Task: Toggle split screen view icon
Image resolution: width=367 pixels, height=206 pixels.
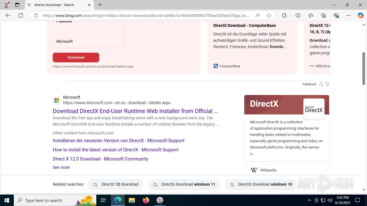Action: 298,15
